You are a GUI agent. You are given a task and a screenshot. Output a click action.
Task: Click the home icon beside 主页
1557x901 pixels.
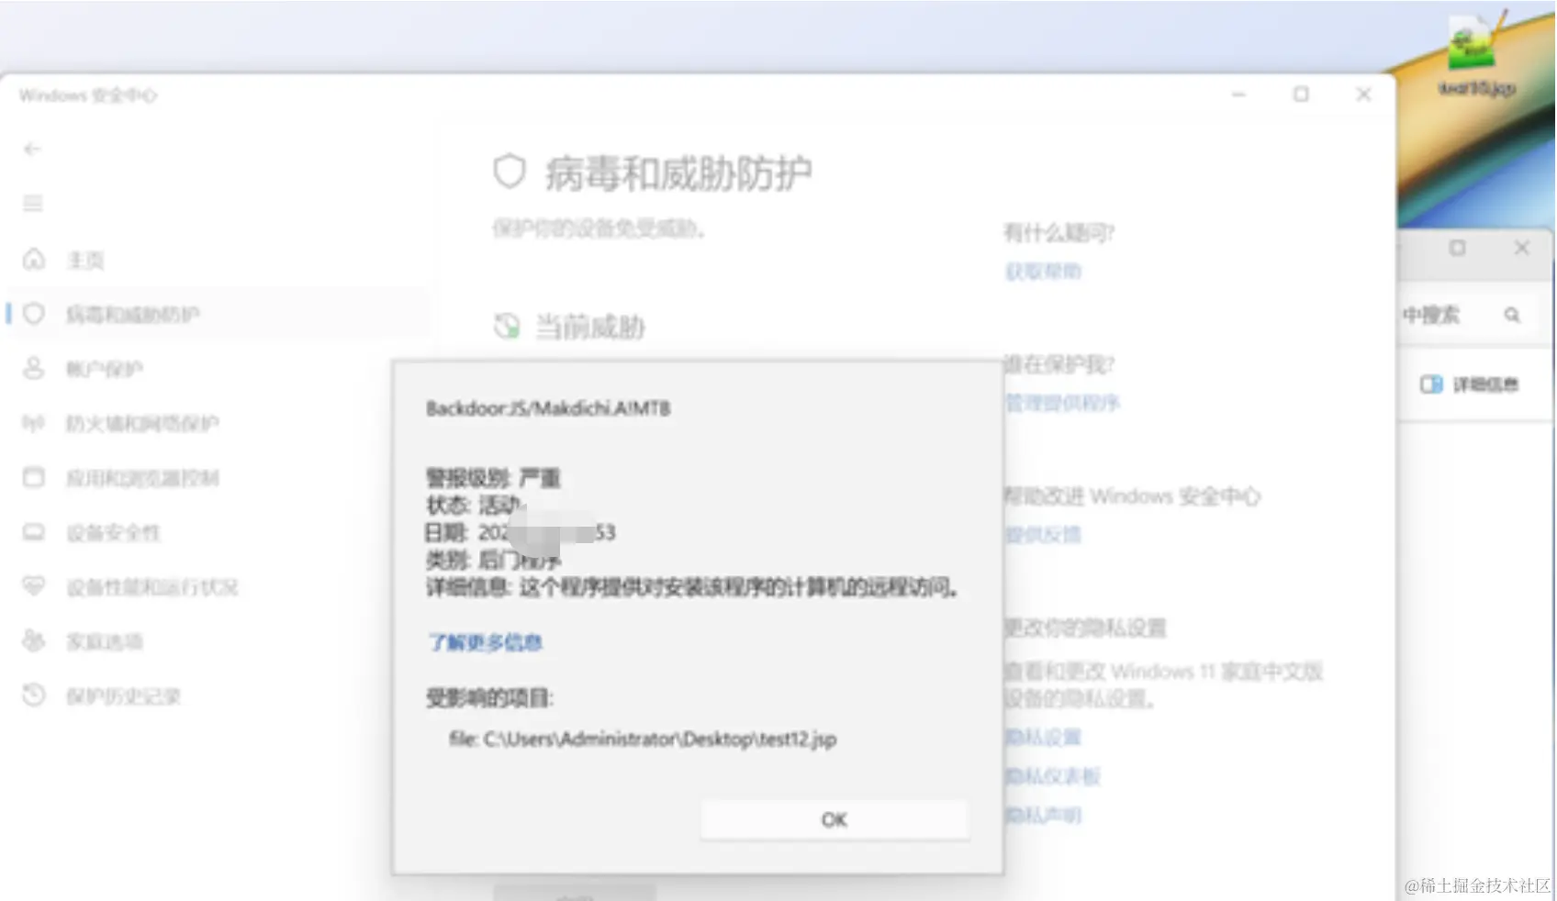tap(34, 260)
